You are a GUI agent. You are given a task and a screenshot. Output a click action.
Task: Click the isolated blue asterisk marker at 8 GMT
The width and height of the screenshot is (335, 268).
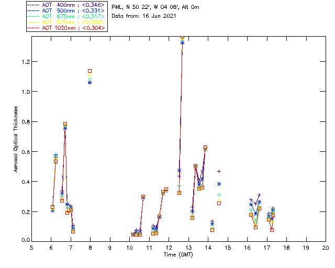(90, 83)
